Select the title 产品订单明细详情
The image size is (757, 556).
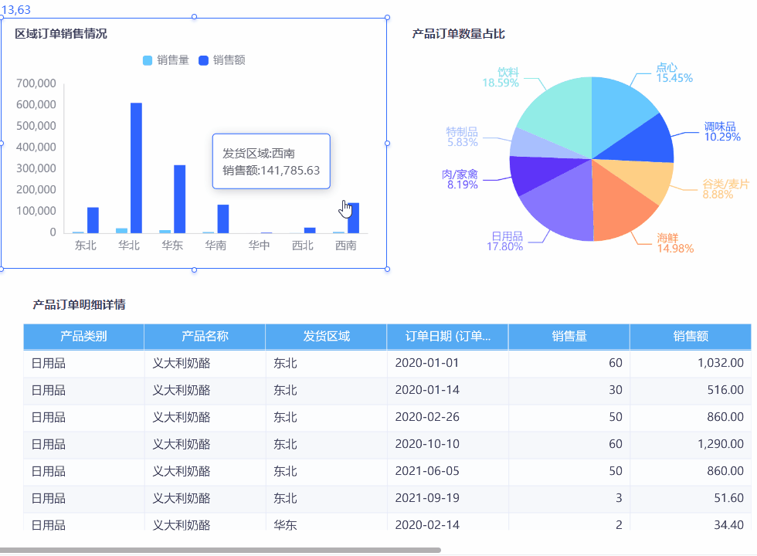(79, 304)
